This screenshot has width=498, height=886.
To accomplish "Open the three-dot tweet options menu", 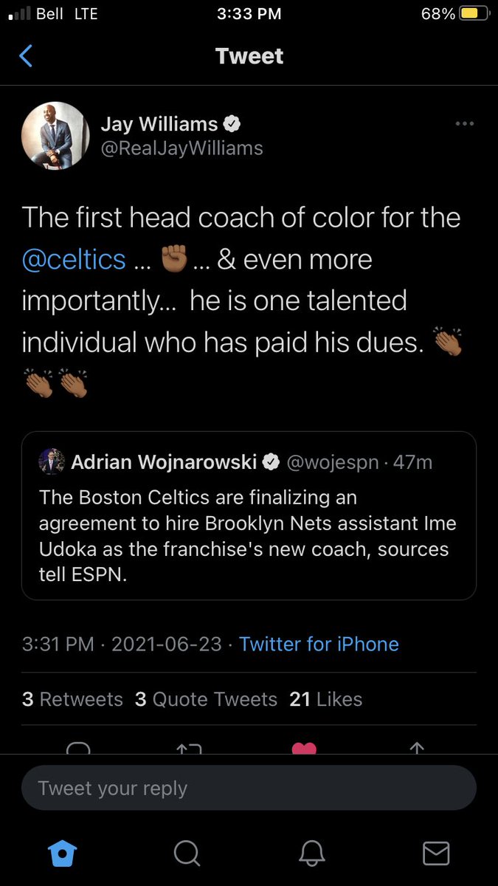I will coord(464,123).
